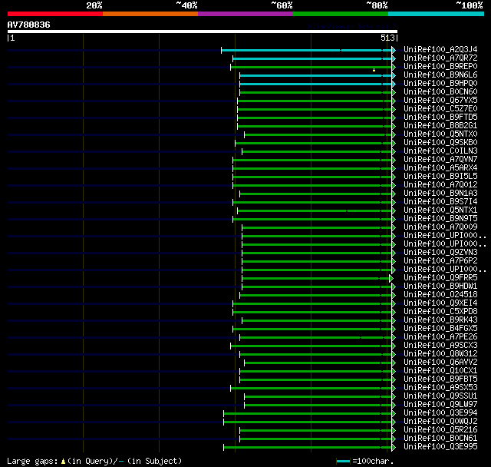Select the UniRef100_A7Q009 label
This screenshot has width=491, height=467.
coord(440,227)
